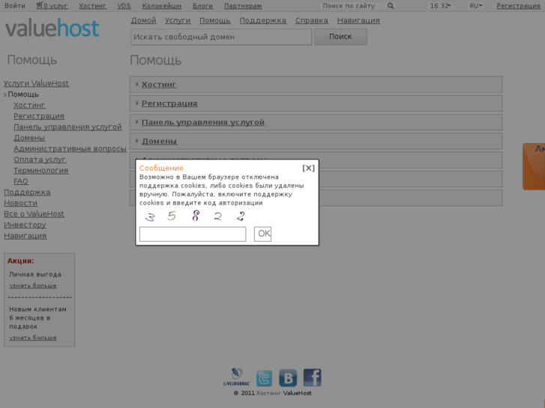The image size is (545, 408).
Task: Open Терминология sidebar link
Action: [41, 171]
